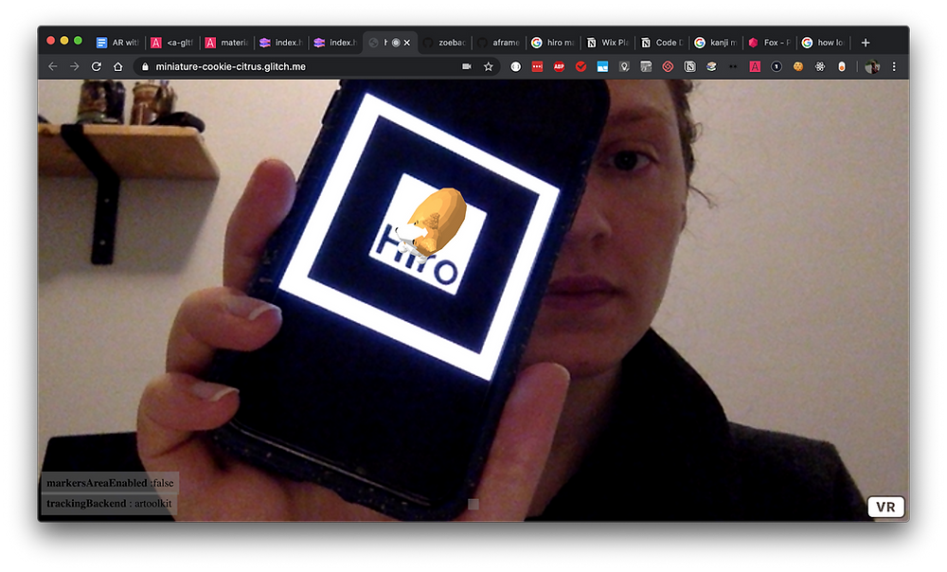Open the dark circle number 1 extension

777,66
